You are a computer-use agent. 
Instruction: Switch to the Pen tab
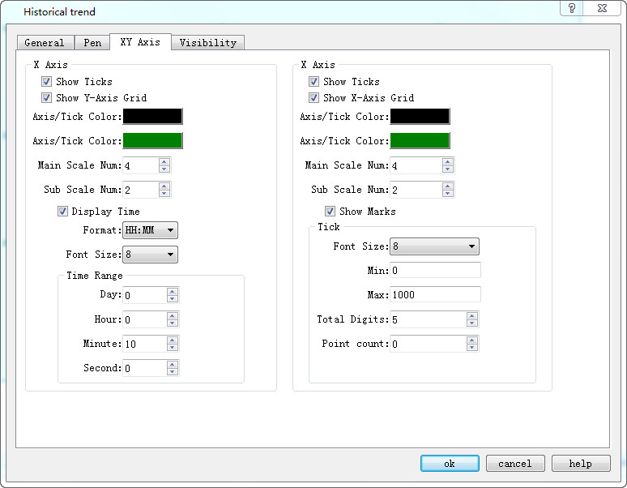tap(92, 43)
